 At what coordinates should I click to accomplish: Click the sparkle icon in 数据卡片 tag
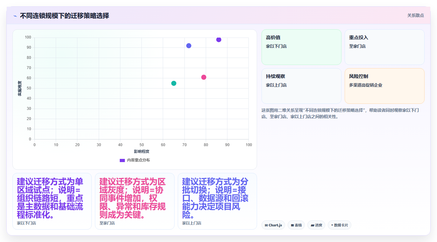click(x=332, y=225)
